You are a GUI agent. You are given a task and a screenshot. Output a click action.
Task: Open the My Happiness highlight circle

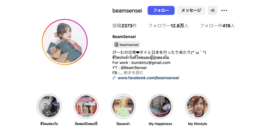160,106
